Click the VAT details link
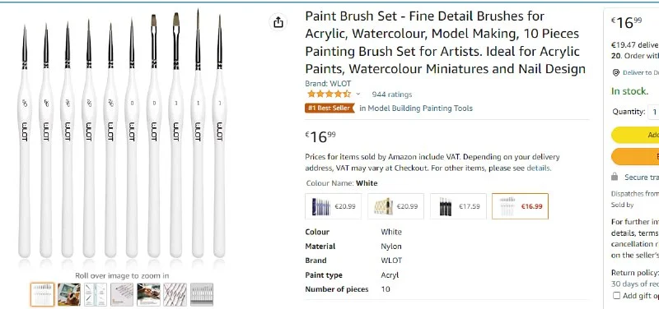 [x=538, y=168]
